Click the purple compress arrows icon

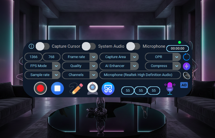(x=187, y=66)
